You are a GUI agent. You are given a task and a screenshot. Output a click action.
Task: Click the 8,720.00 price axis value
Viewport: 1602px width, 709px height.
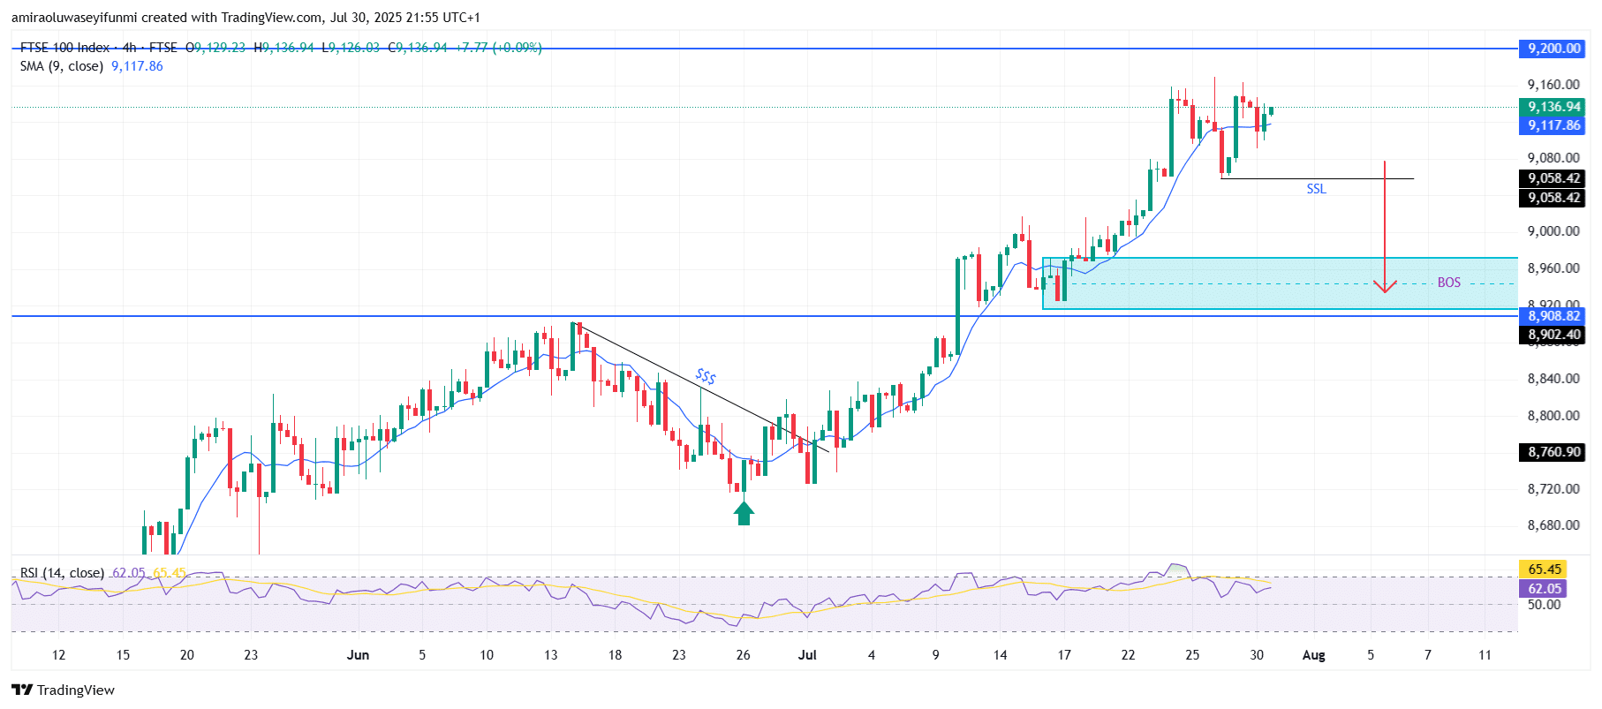(x=1553, y=489)
